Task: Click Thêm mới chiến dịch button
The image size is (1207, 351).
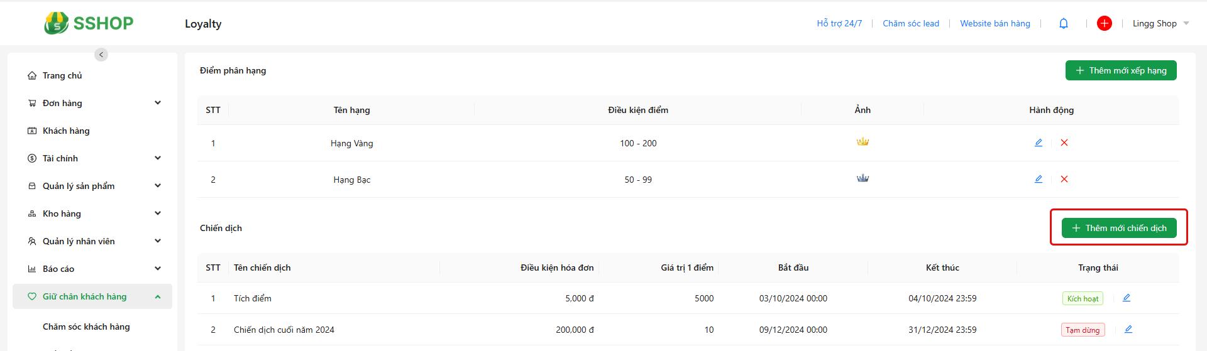Action: (x=1119, y=228)
